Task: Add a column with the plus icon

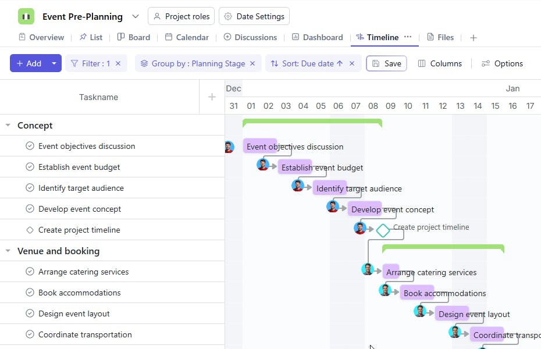Action: point(212,97)
